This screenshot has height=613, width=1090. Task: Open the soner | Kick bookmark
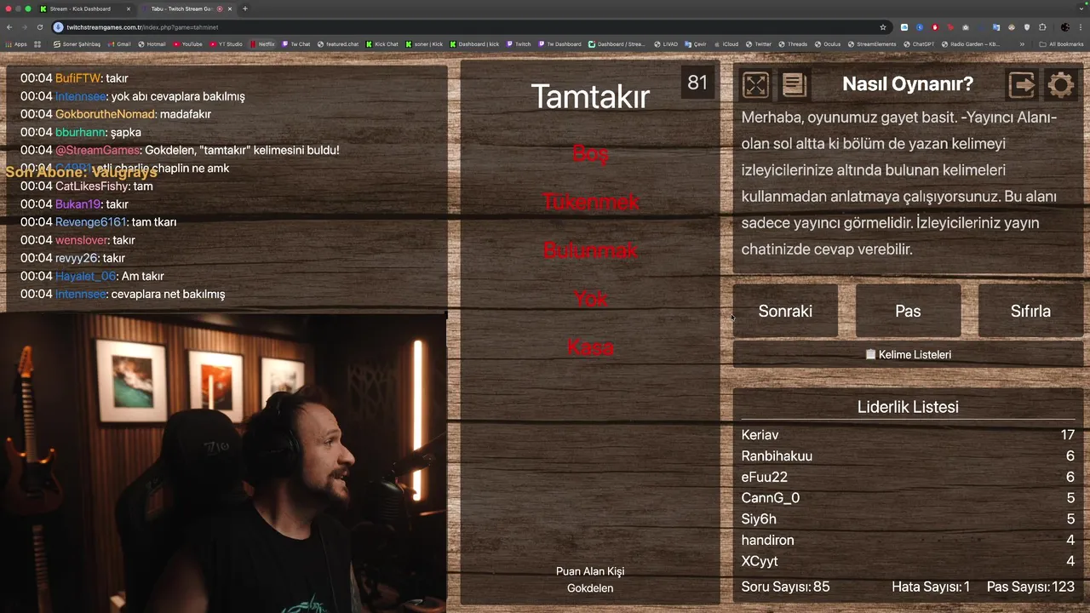(424, 43)
